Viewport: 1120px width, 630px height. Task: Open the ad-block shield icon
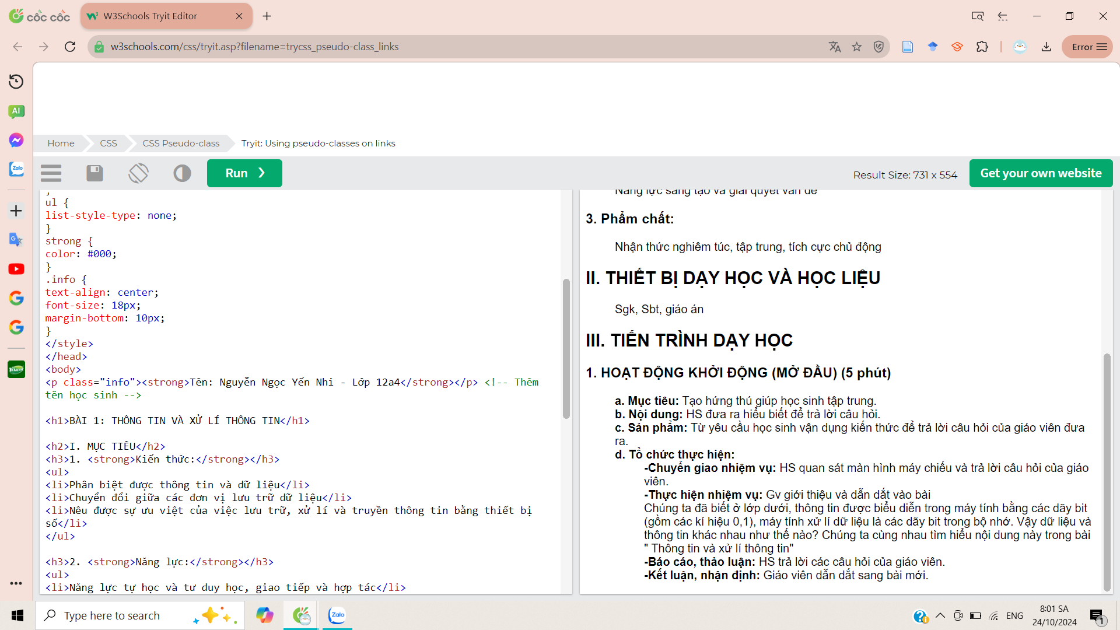[x=878, y=47]
